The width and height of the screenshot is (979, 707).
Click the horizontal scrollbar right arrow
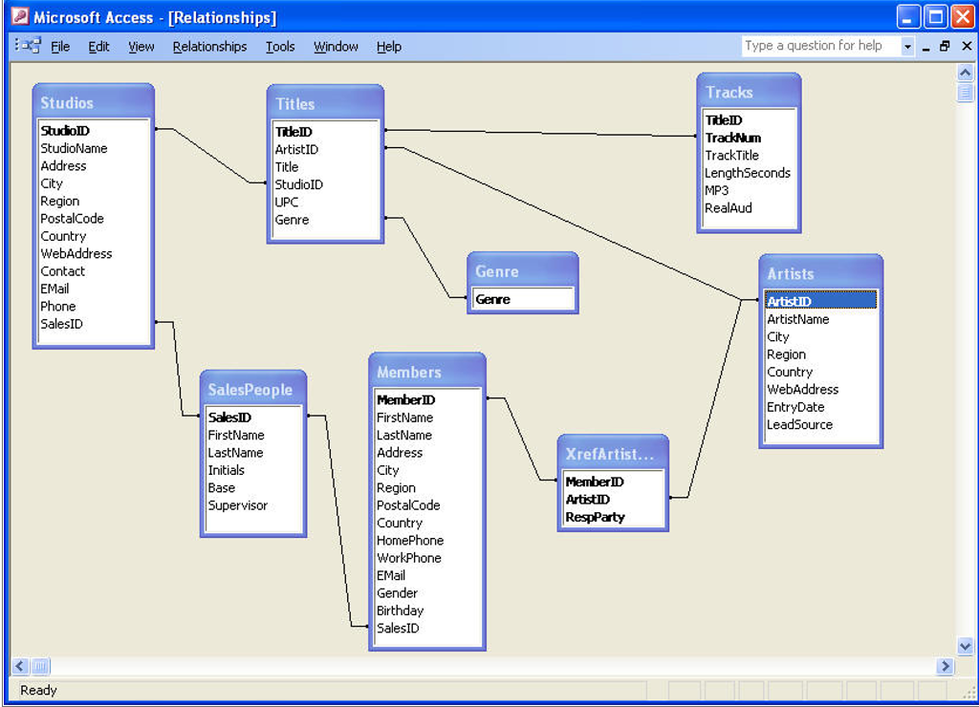[946, 666]
